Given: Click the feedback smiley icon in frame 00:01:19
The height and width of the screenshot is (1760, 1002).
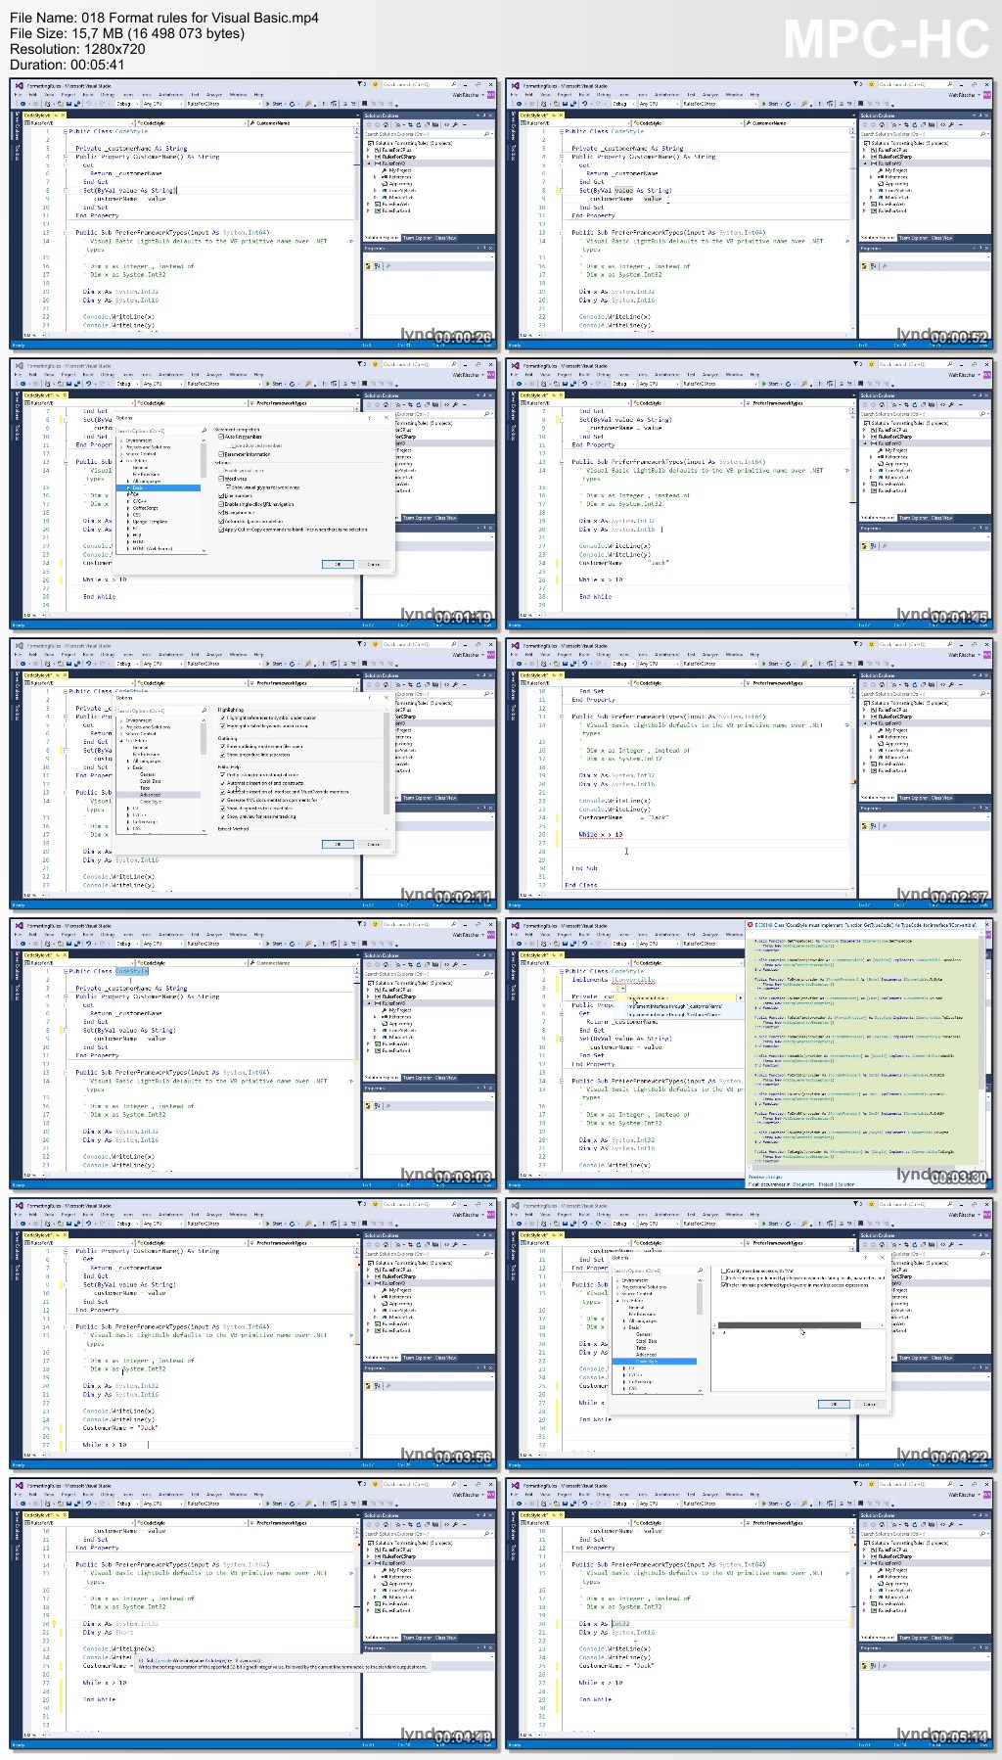Looking at the screenshot, I should 375,364.
